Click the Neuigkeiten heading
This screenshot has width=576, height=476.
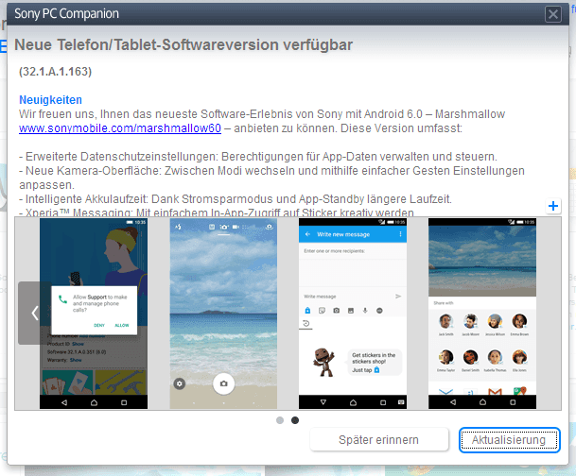click(50, 100)
